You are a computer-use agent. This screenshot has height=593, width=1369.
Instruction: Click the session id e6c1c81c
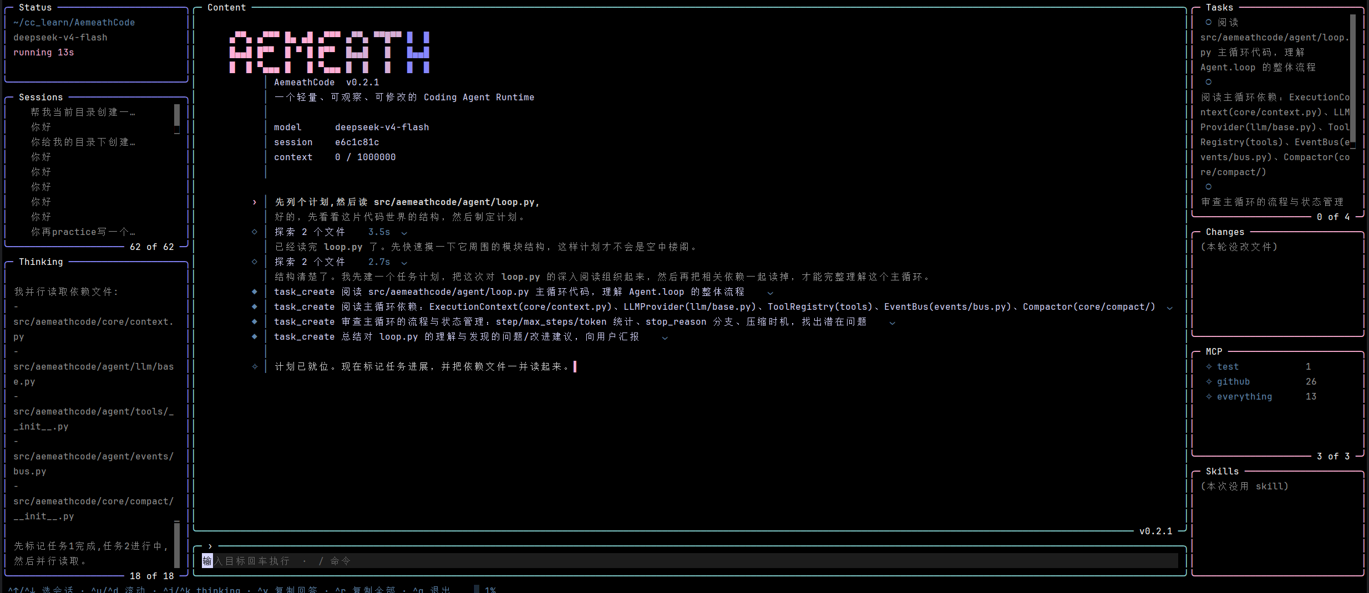(x=357, y=142)
